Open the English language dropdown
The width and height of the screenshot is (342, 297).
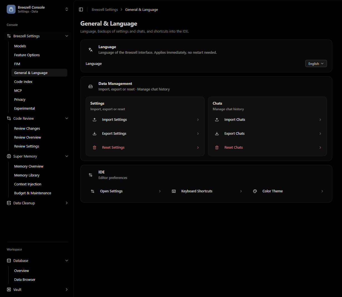316,63
